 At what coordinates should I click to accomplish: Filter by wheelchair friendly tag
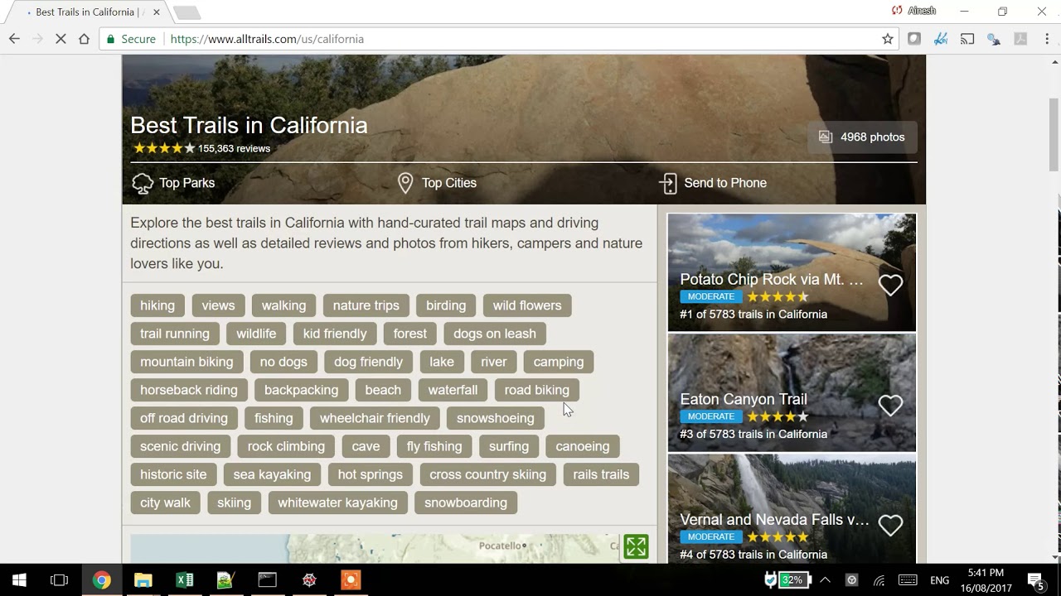point(375,418)
